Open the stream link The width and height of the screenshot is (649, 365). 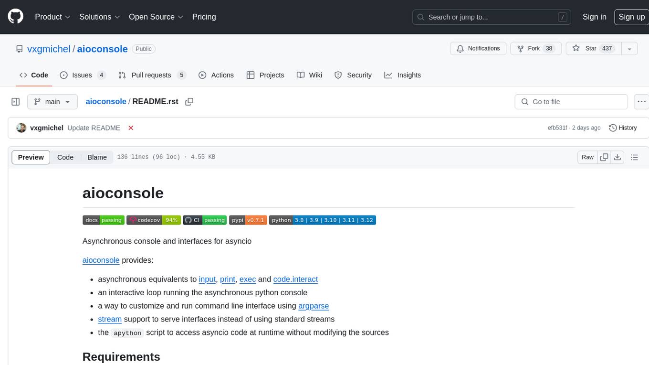(x=110, y=320)
